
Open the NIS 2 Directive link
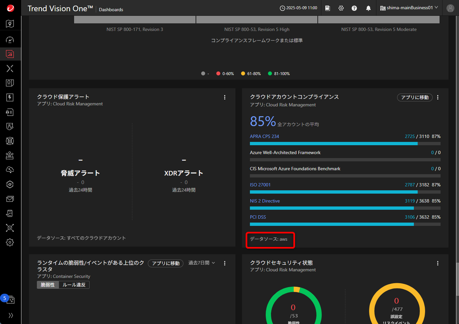coord(265,201)
